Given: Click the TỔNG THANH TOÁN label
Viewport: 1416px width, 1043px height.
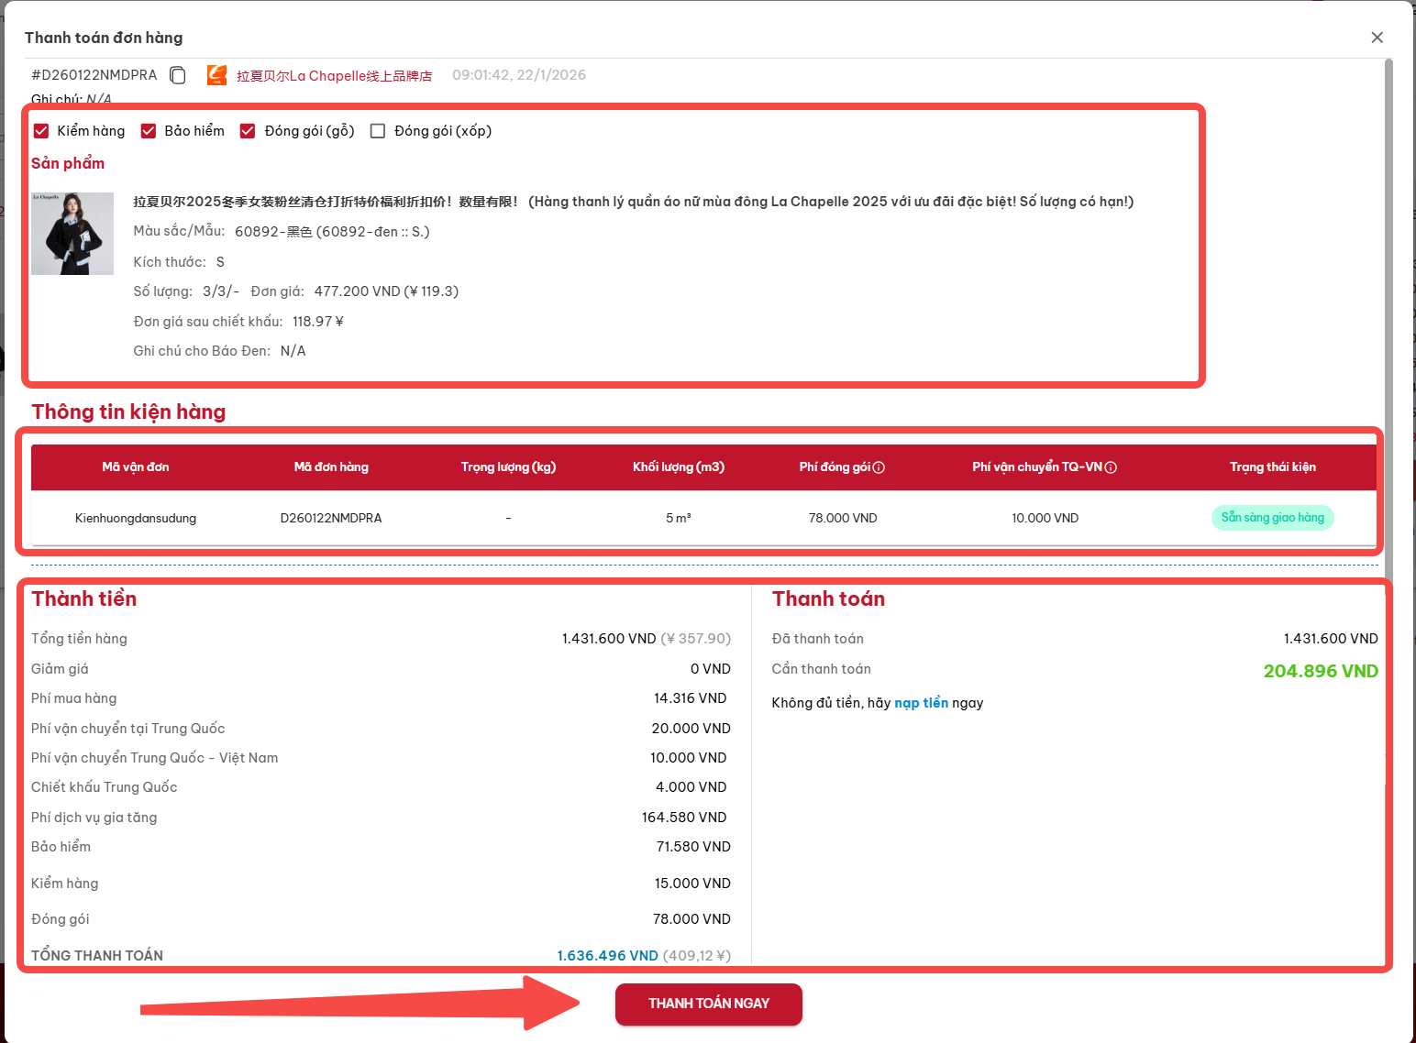Looking at the screenshot, I should (x=97, y=955).
